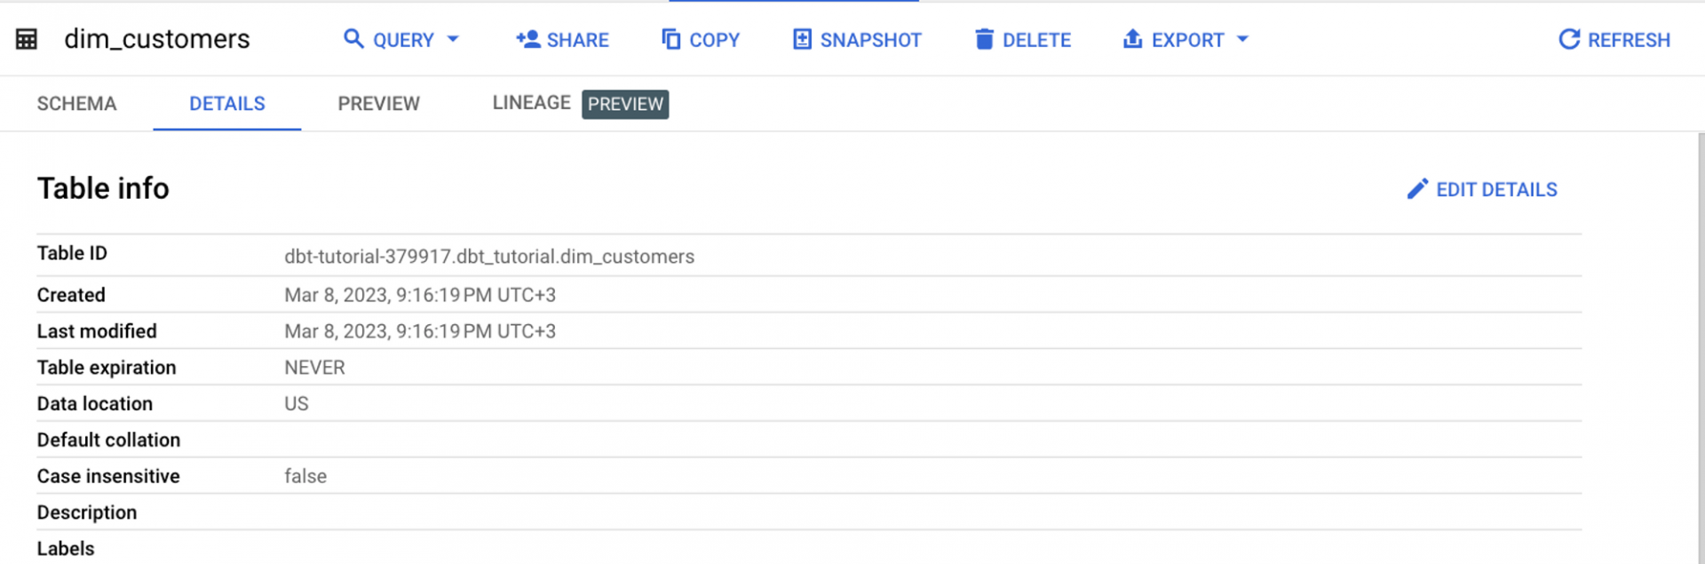Click the Snapshot icon in the toolbar
The width and height of the screenshot is (1705, 564).
(x=802, y=39)
